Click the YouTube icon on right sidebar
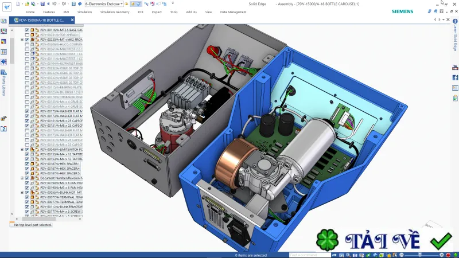Screen dimensions: 459x258 coord(455,68)
